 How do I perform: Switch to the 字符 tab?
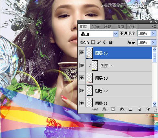coord(96,26)
